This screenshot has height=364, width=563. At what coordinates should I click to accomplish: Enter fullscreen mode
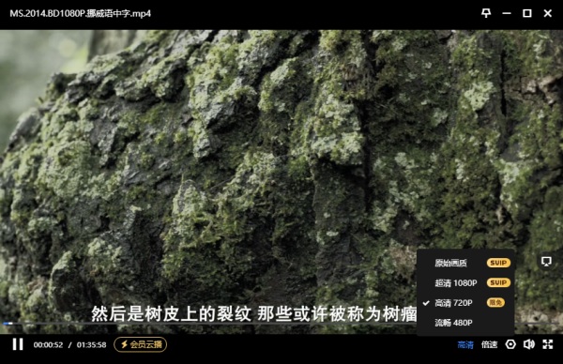548,344
